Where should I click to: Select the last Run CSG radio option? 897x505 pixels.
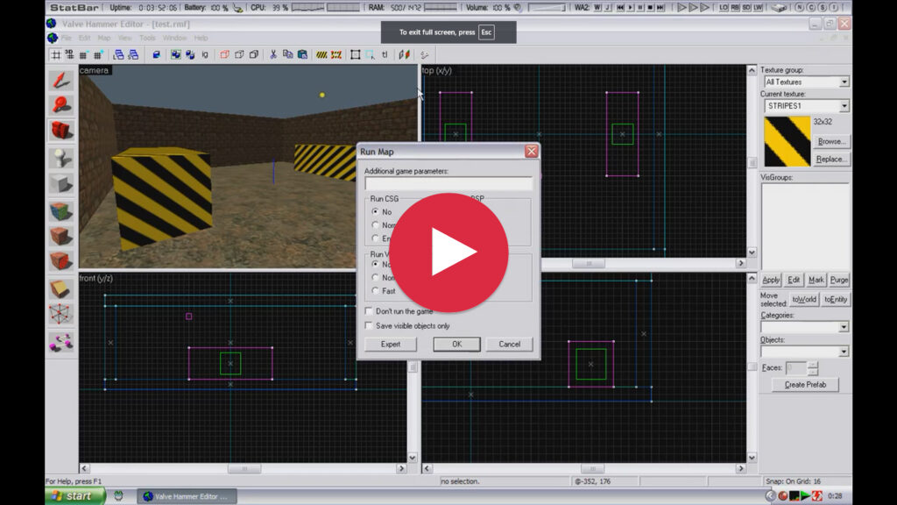point(375,238)
